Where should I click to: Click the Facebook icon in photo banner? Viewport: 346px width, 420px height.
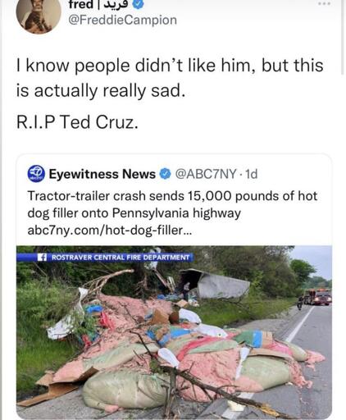click(x=42, y=258)
